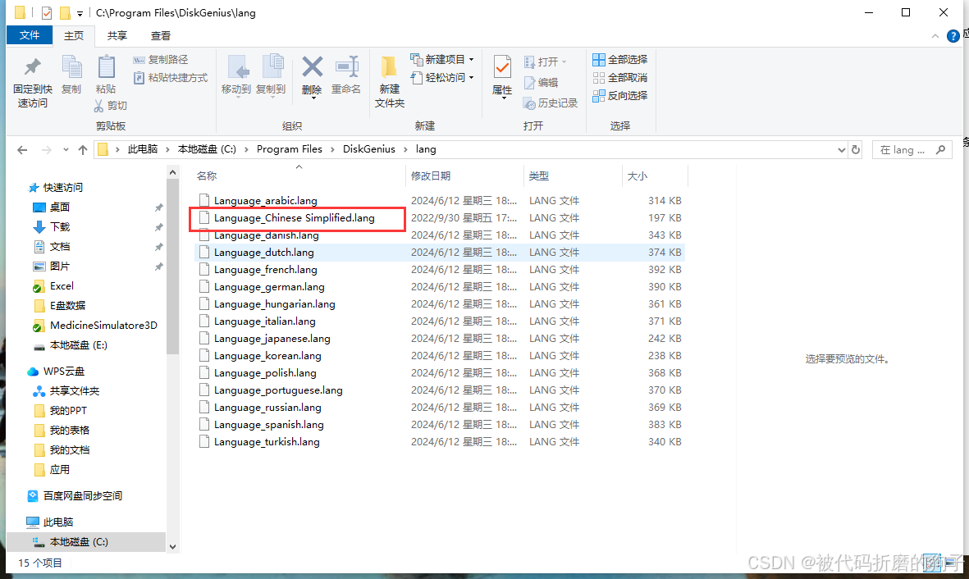
Task: Open the address bar history dropdown
Action: click(841, 149)
